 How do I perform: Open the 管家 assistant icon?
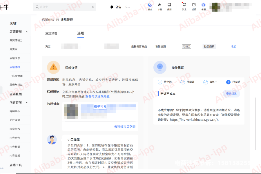(150, 5)
